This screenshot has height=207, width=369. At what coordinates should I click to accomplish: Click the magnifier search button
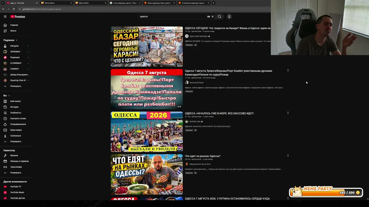(219, 17)
